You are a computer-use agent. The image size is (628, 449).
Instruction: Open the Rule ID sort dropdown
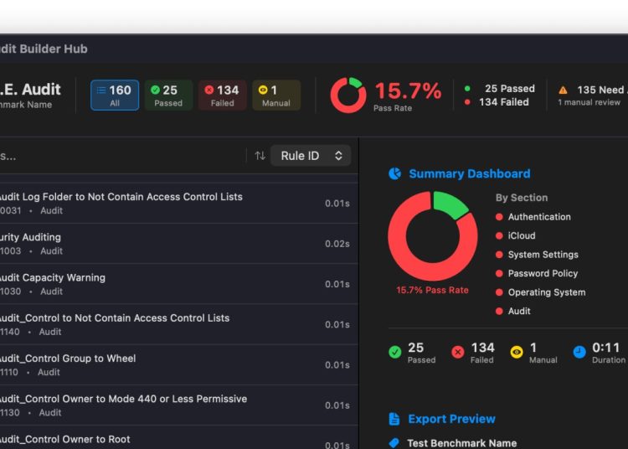(x=311, y=156)
